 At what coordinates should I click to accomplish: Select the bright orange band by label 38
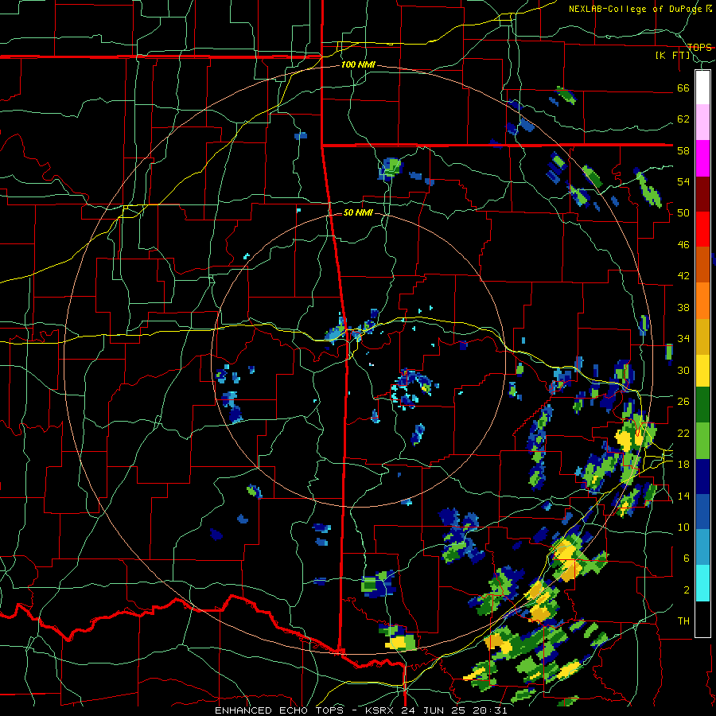point(702,301)
